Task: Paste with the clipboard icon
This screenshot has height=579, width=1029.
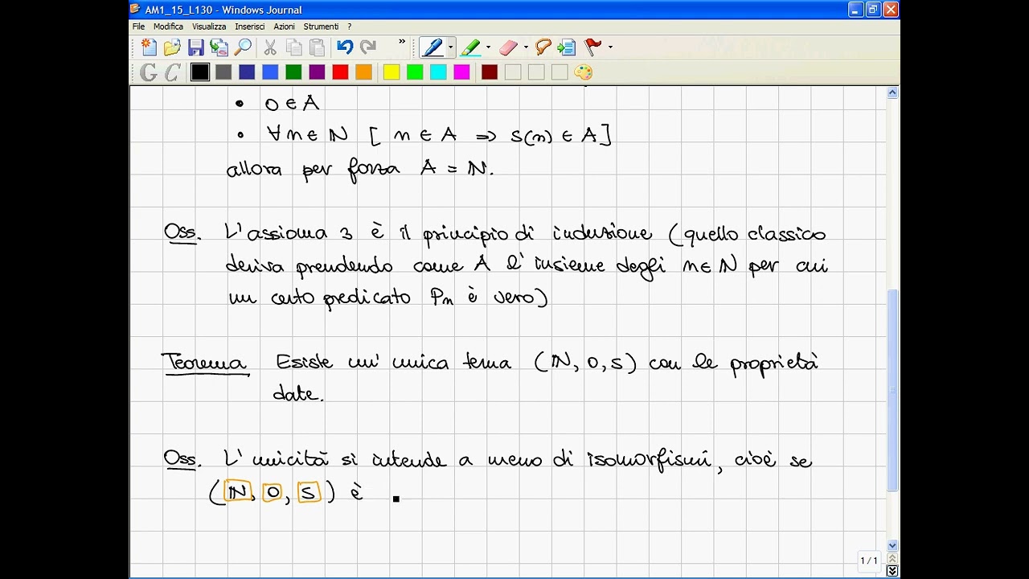Action: pos(318,47)
